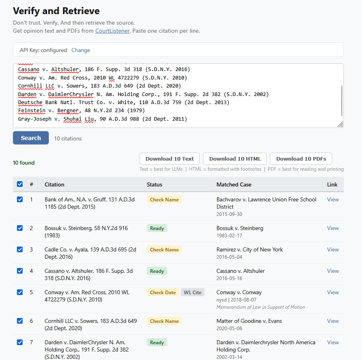The image size is (362, 360).
Task: Open View link for Matter of Goodine v. Evans
Action: (x=333, y=321)
